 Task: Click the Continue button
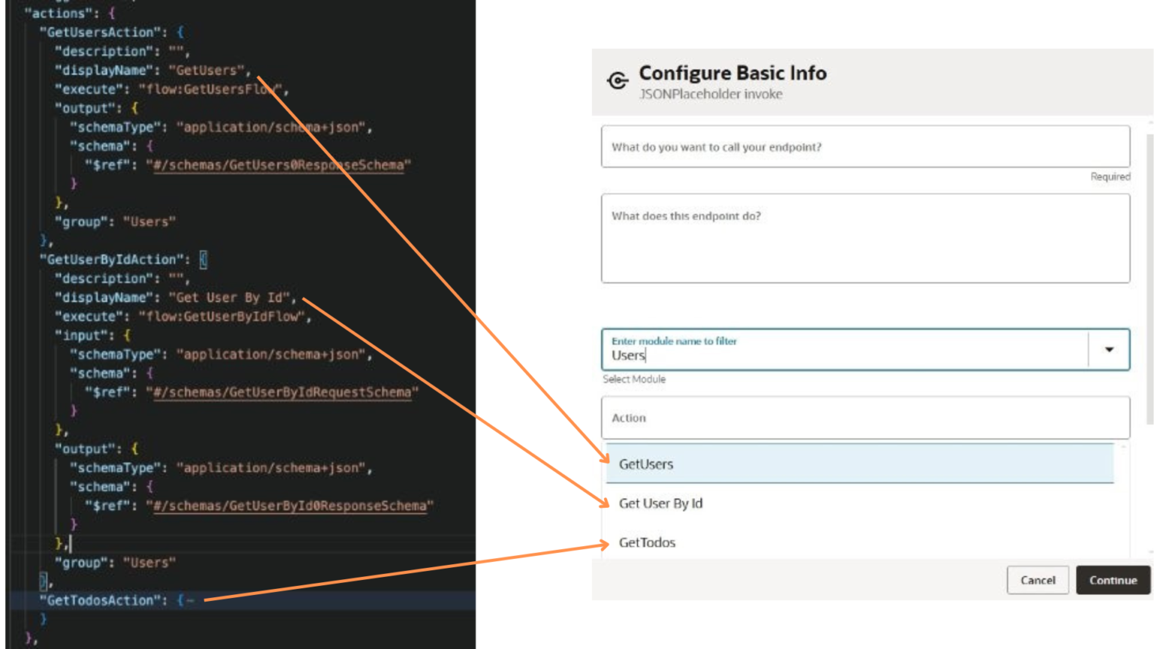point(1113,580)
